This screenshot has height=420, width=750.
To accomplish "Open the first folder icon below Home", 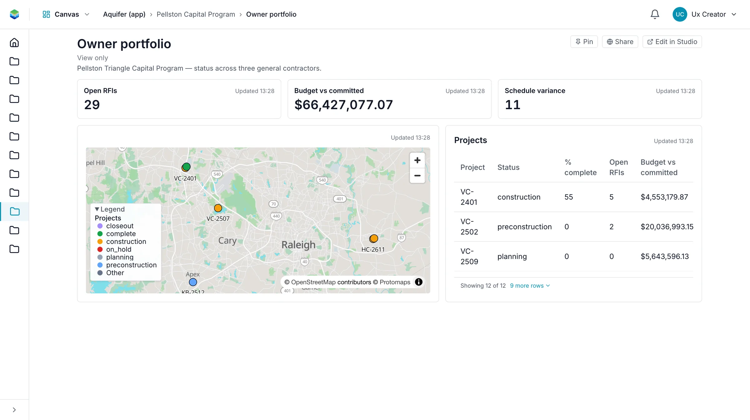I will (14, 61).
